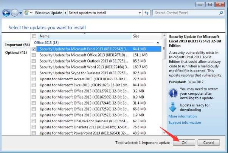Open the address bar history dropdown
The image size is (228, 153).
140,13
